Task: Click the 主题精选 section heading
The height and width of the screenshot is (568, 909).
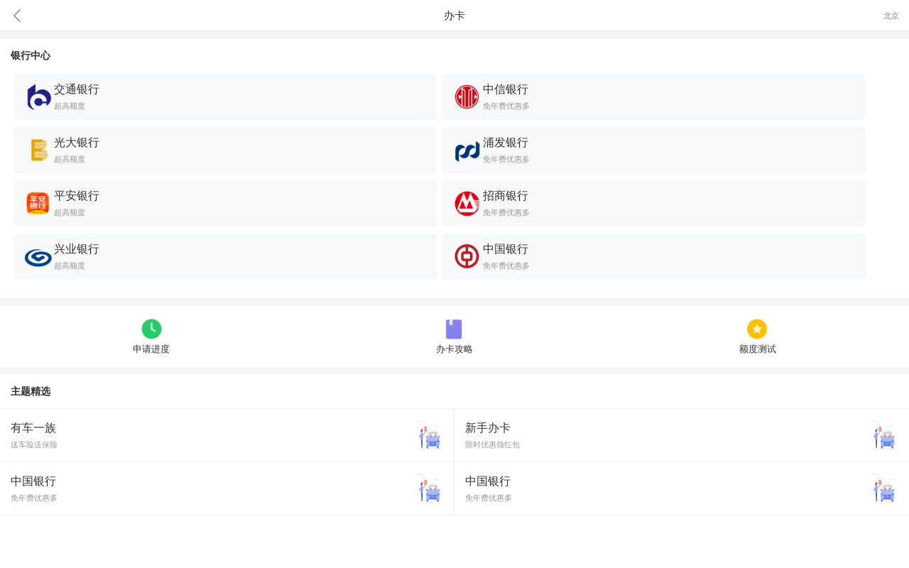Action: point(31,391)
